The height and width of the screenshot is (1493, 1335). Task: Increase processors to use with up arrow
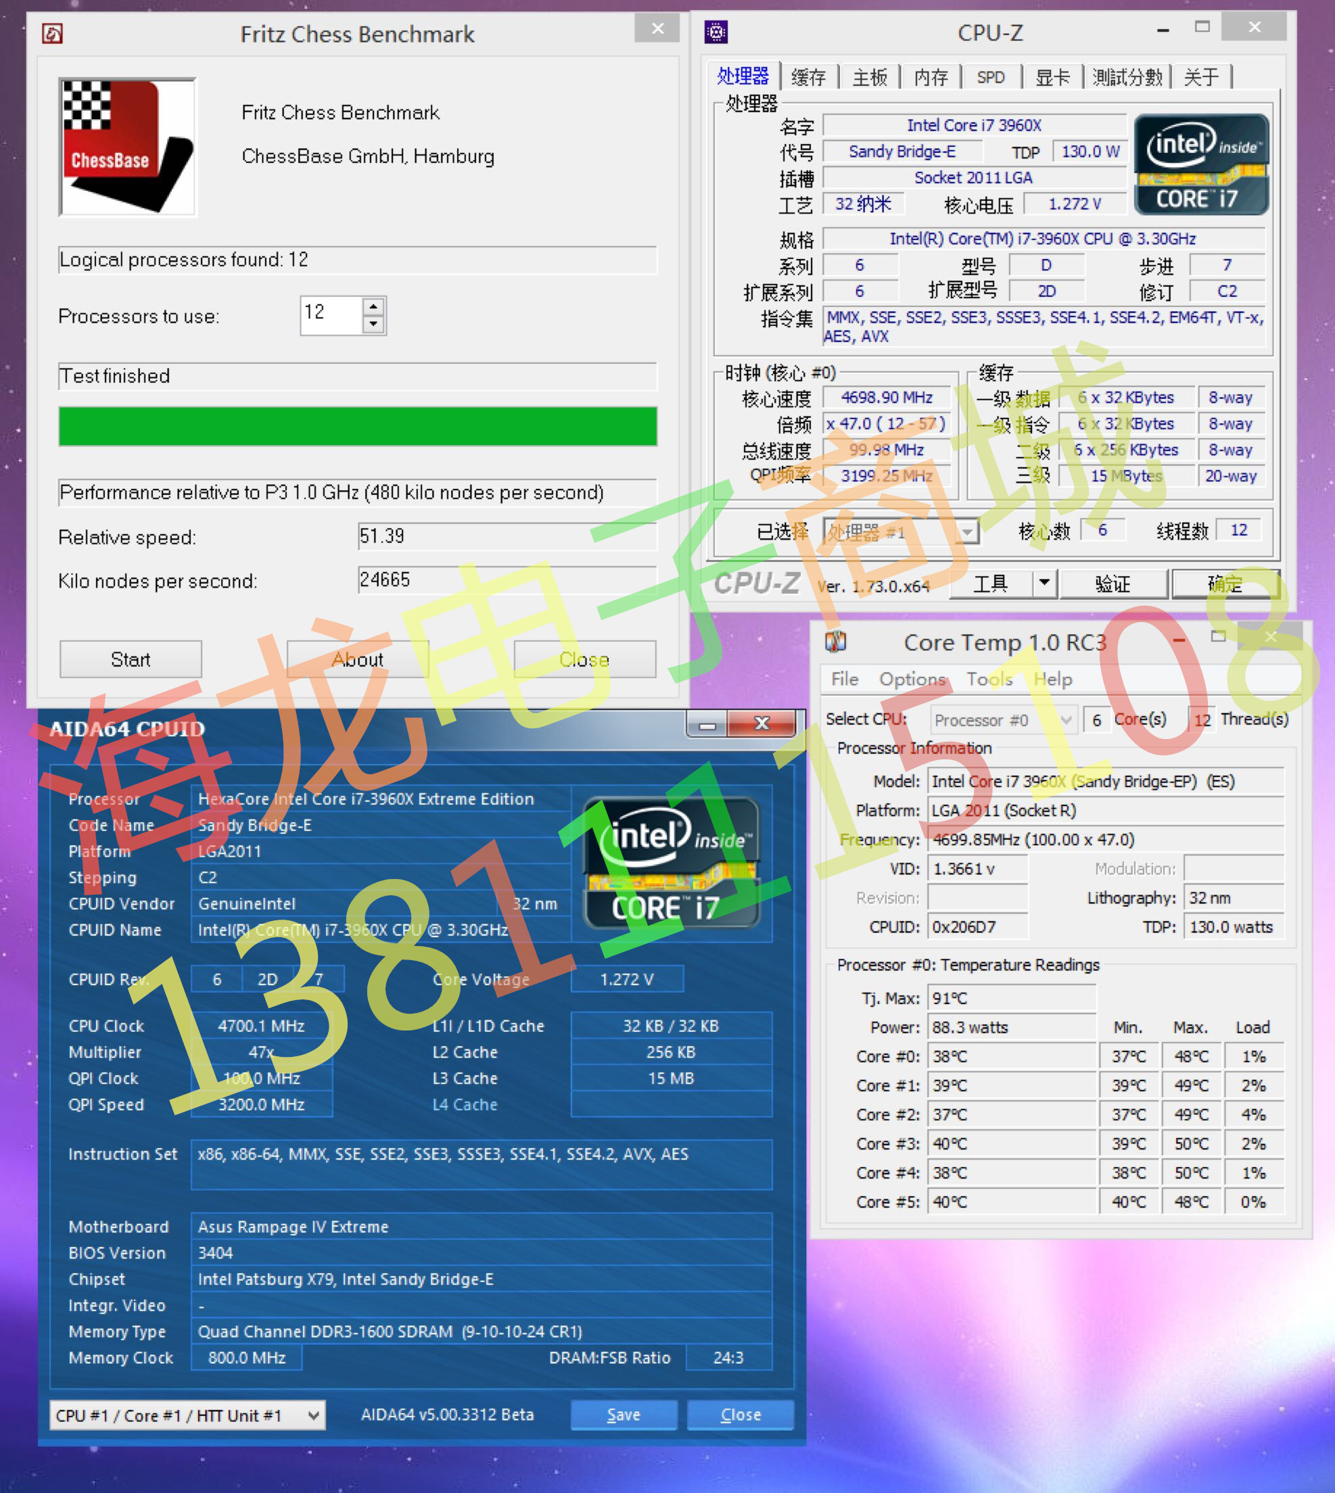tap(373, 306)
